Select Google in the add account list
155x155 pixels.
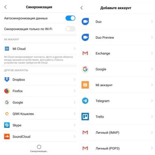pyautogui.click(x=117, y=69)
